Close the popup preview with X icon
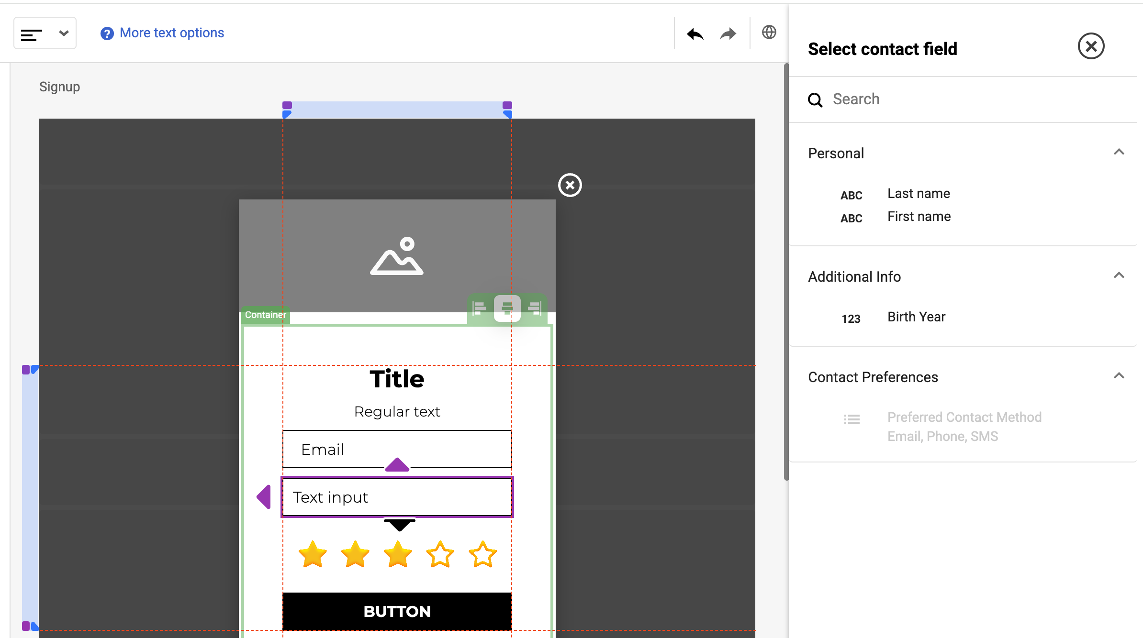 (x=570, y=185)
